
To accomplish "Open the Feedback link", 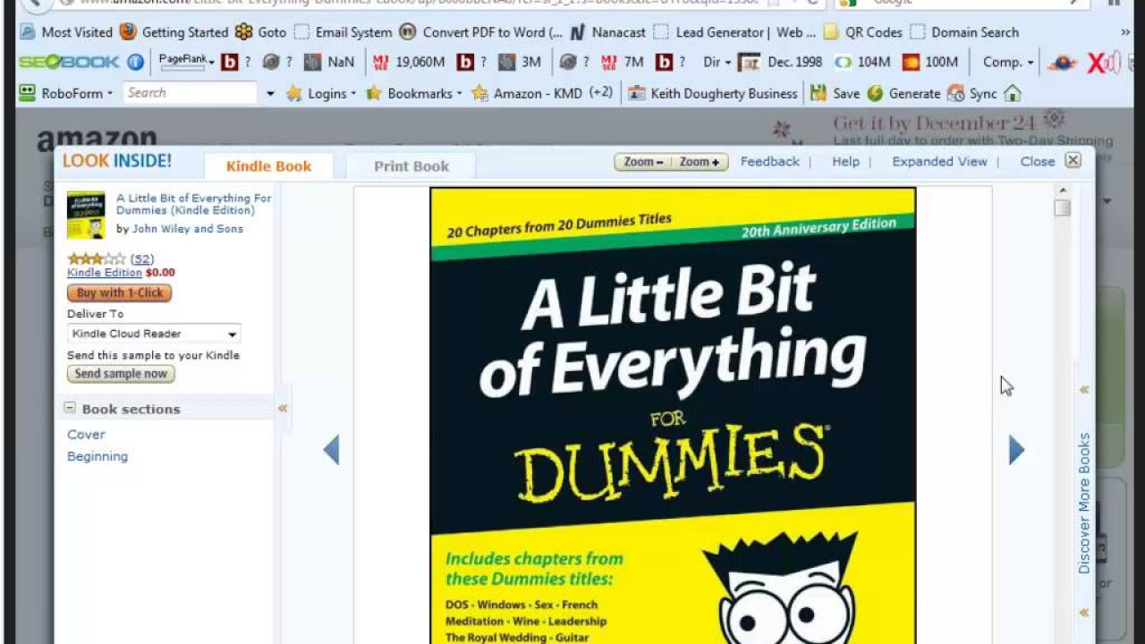I will (x=769, y=162).
